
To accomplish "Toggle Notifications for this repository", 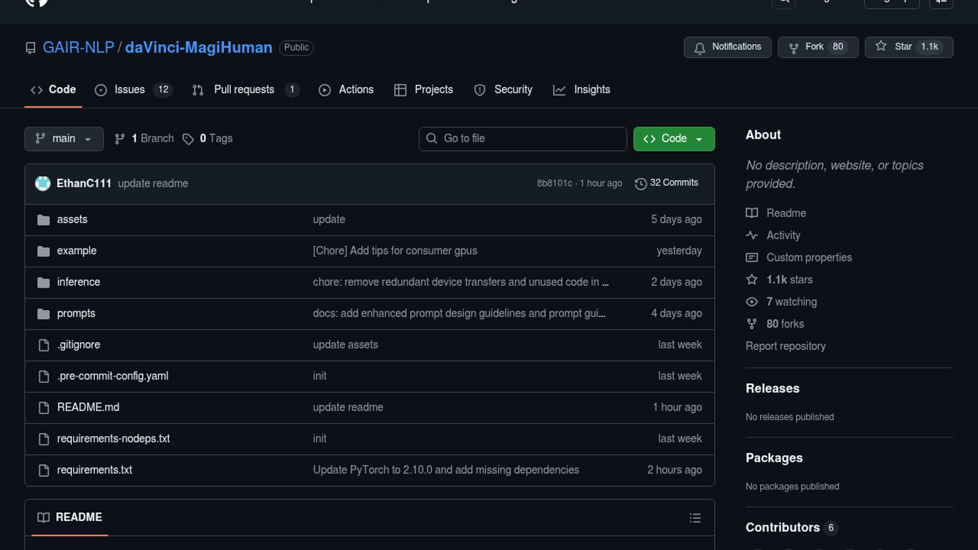I will (727, 47).
